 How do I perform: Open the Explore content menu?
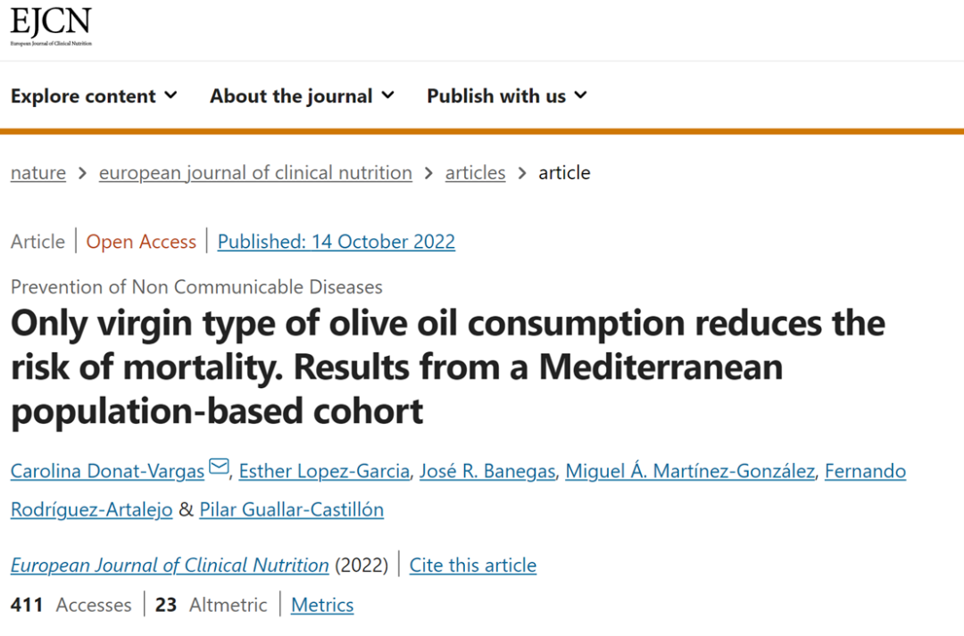point(94,95)
